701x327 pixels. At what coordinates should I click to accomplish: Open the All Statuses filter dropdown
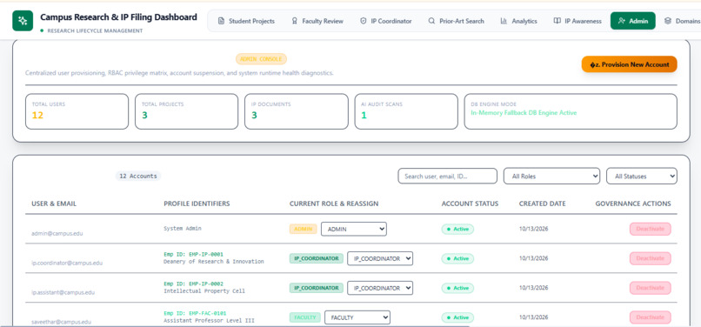(x=642, y=177)
